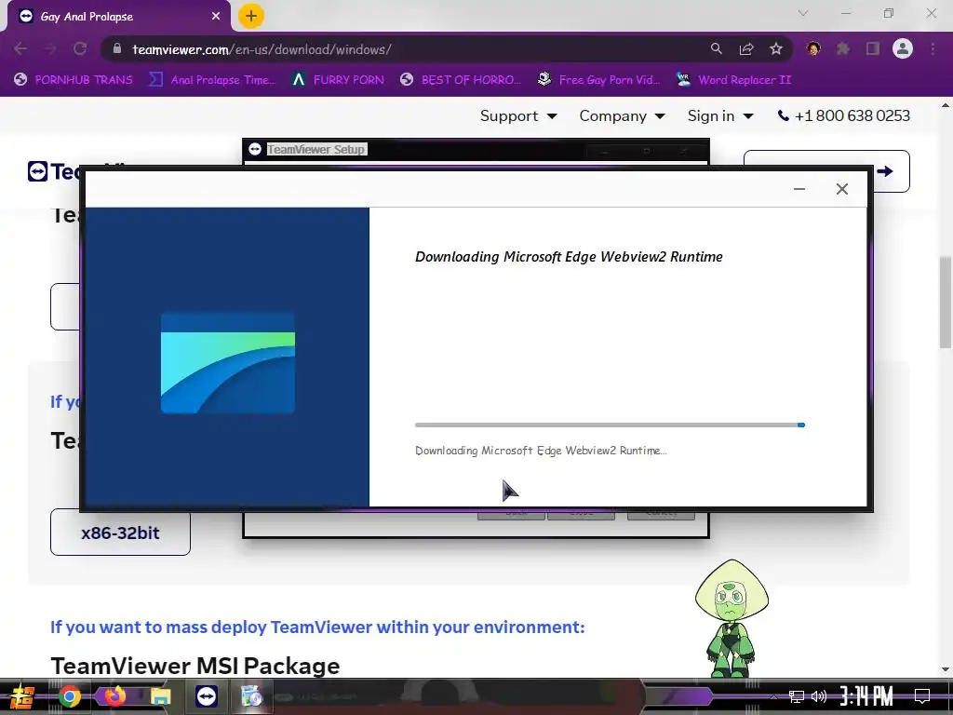Expand the Support dropdown menu
This screenshot has height=715, width=953.
point(518,115)
